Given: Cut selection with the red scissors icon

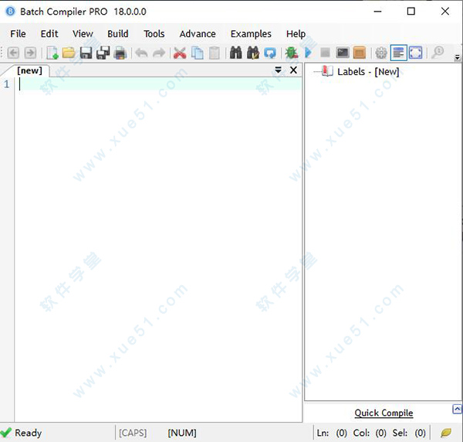Looking at the screenshot, I should coord(180,53).
